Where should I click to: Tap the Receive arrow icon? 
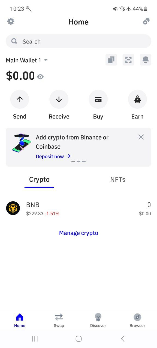[x=59, y=99]
